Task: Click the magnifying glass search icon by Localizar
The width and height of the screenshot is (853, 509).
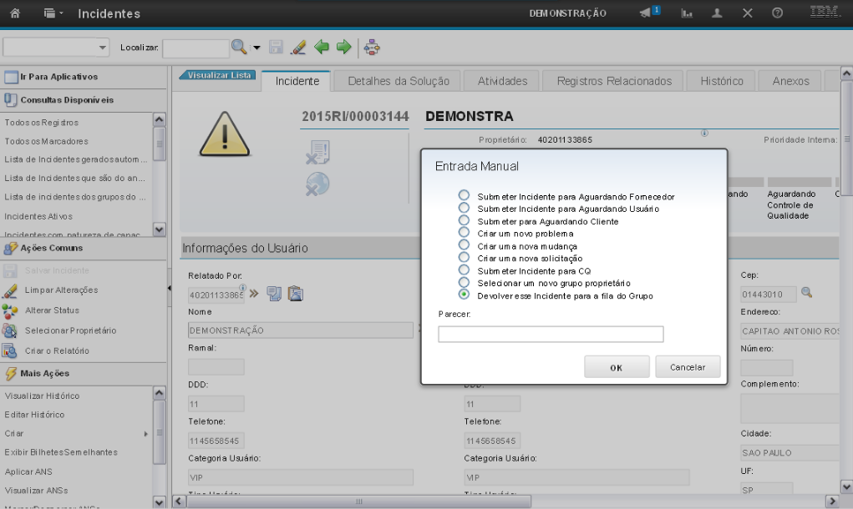Action: tap(239, 48)
